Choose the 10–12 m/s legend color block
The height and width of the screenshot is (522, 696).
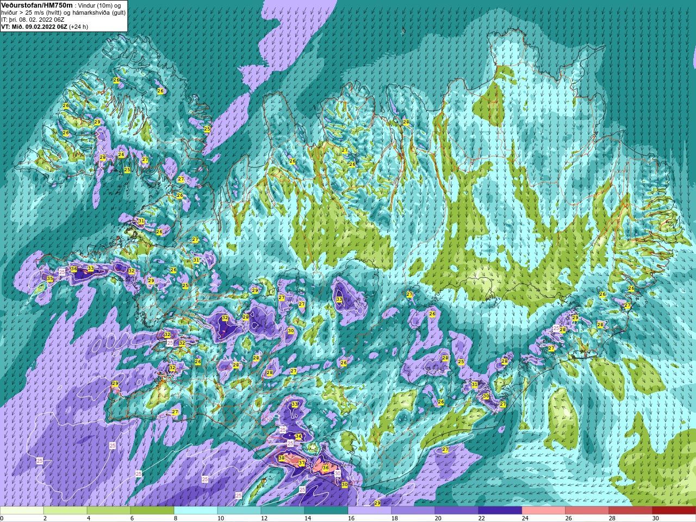(239, 511)
